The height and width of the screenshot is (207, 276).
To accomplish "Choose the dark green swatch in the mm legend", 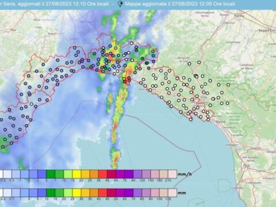I will (51, 193).
